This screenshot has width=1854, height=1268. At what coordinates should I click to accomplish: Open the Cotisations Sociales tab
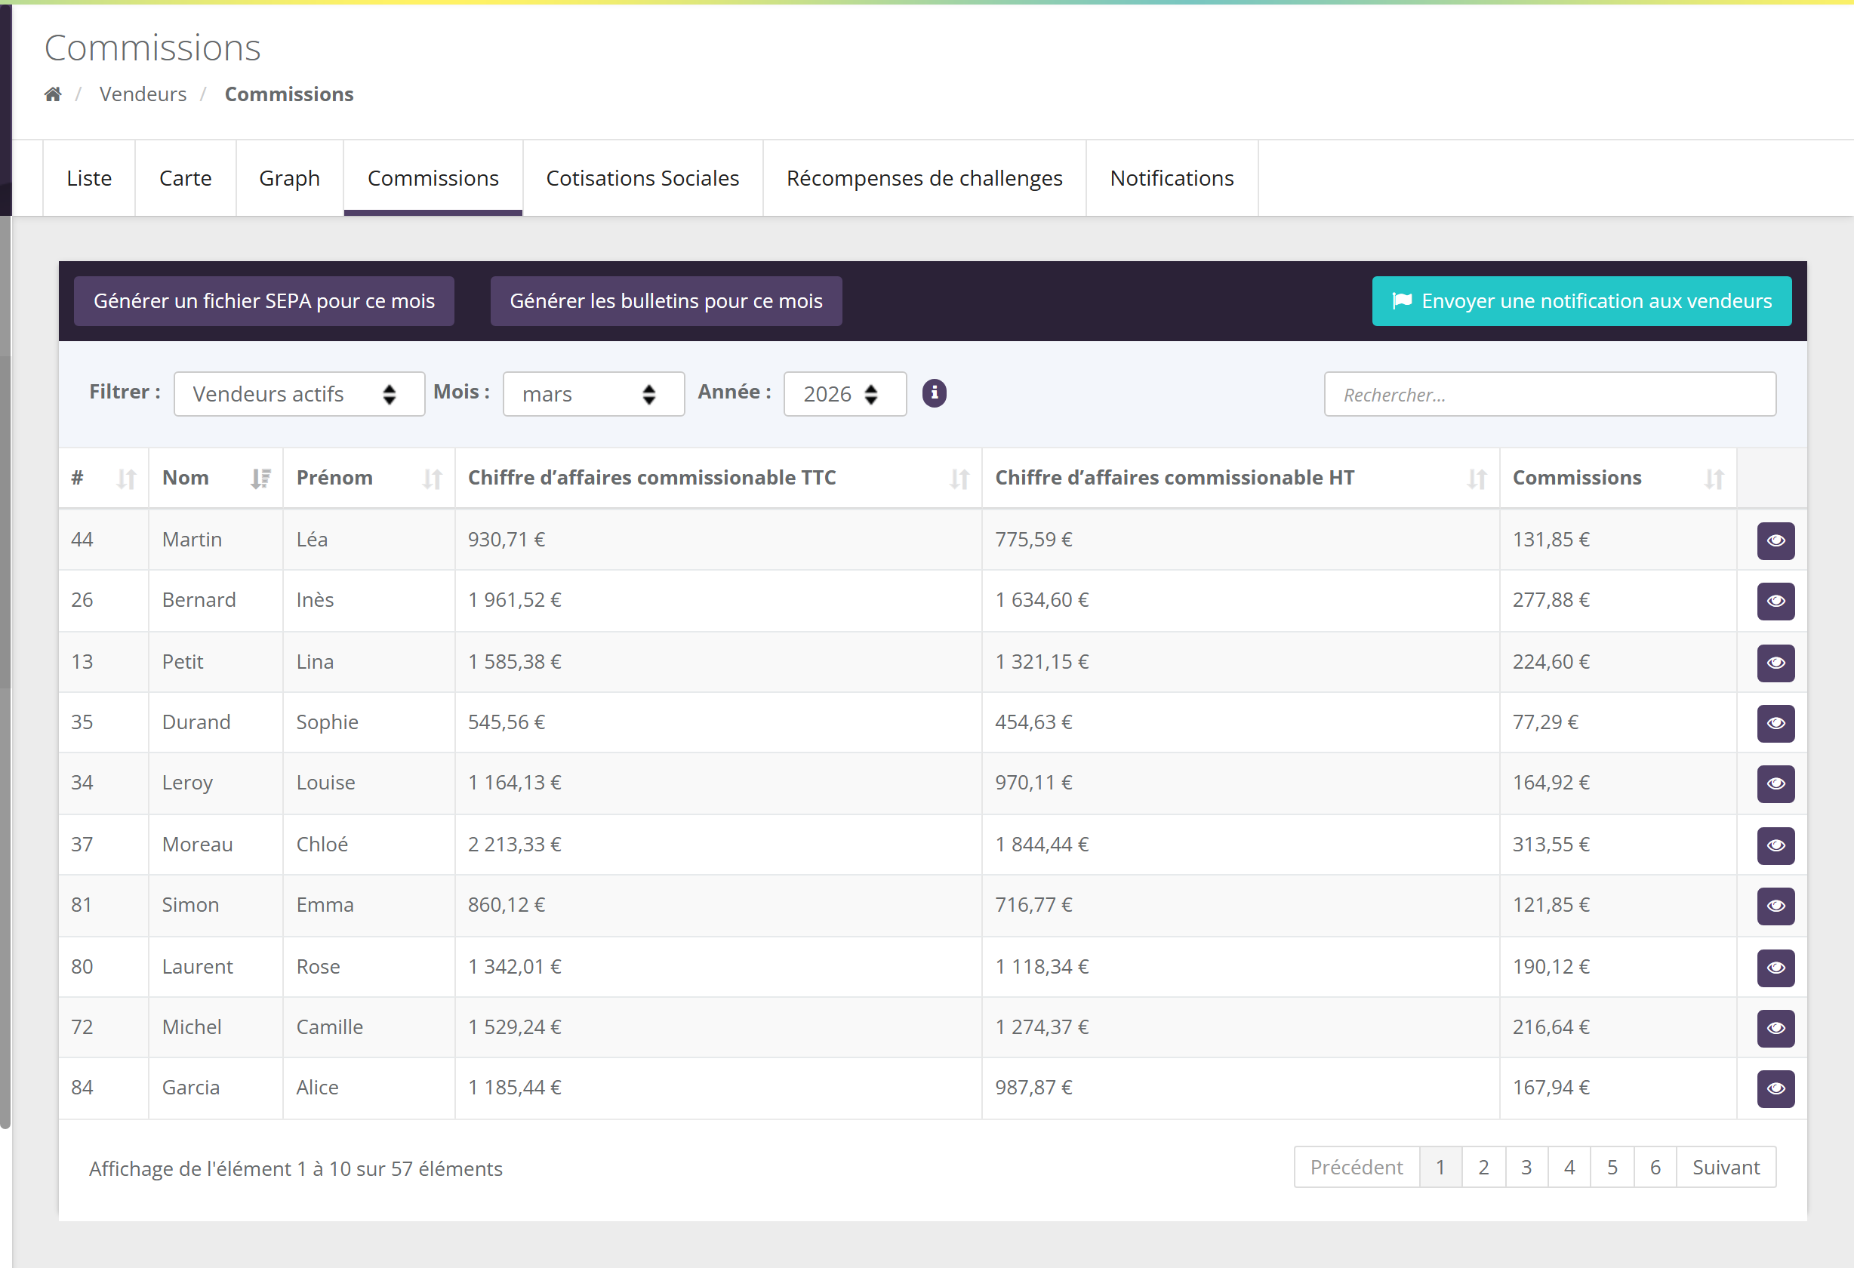[642, 179]
